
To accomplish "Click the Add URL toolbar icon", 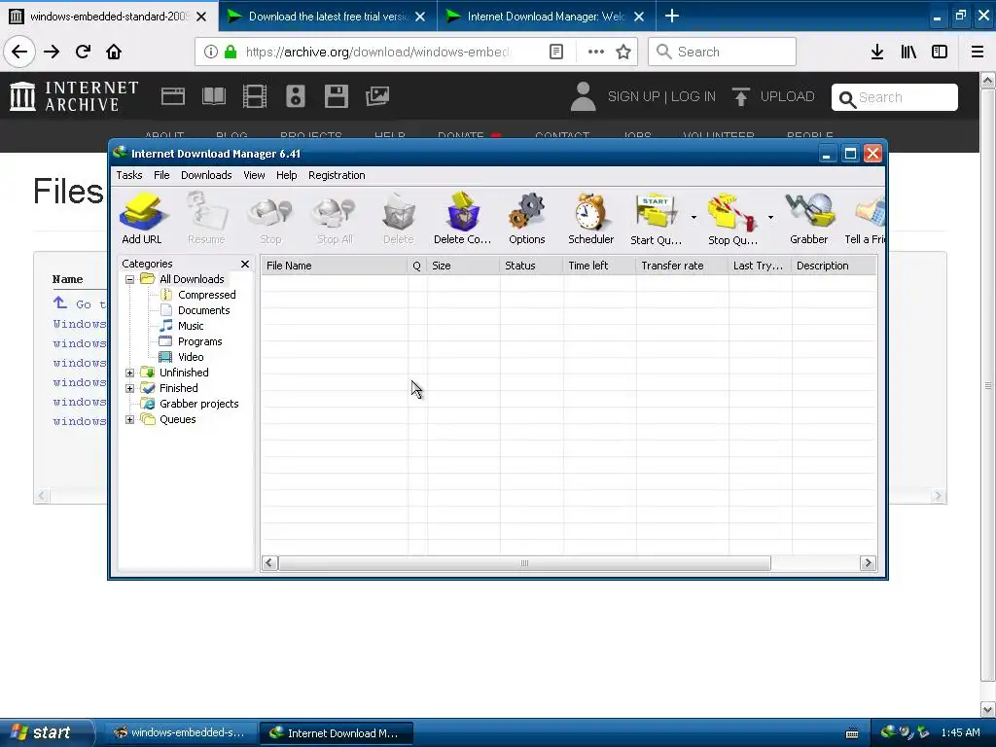I will point(142,219).
